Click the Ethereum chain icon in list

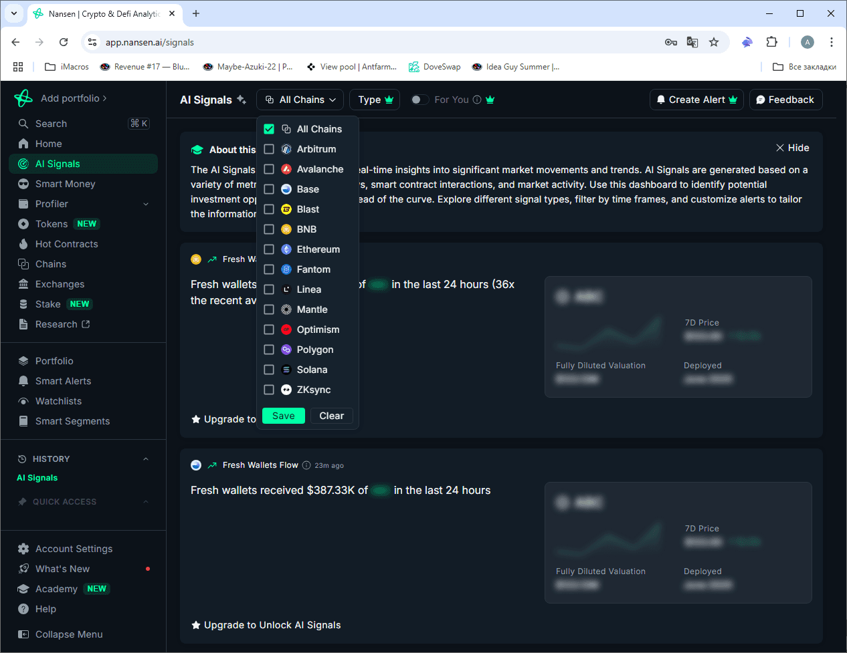286,249
